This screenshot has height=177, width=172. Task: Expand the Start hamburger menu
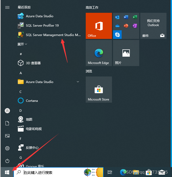tap(7, 8)
